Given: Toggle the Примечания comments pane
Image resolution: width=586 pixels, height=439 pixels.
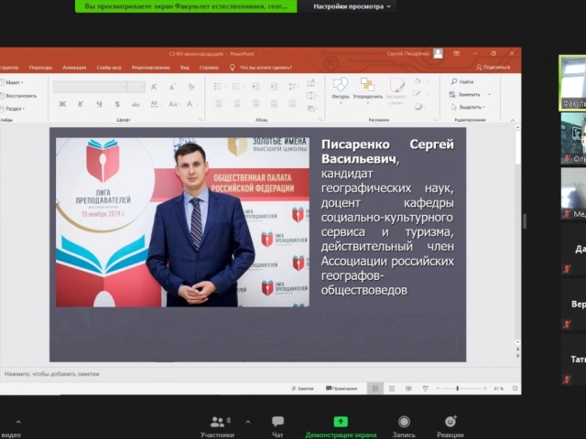Looking at the screenshot, I should tap(342, 389).
